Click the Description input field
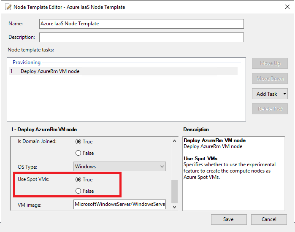295x232 pixels. coord(141,37)
